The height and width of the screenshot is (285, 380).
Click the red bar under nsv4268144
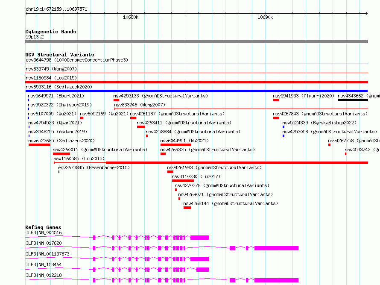click(x=187, y=208)
